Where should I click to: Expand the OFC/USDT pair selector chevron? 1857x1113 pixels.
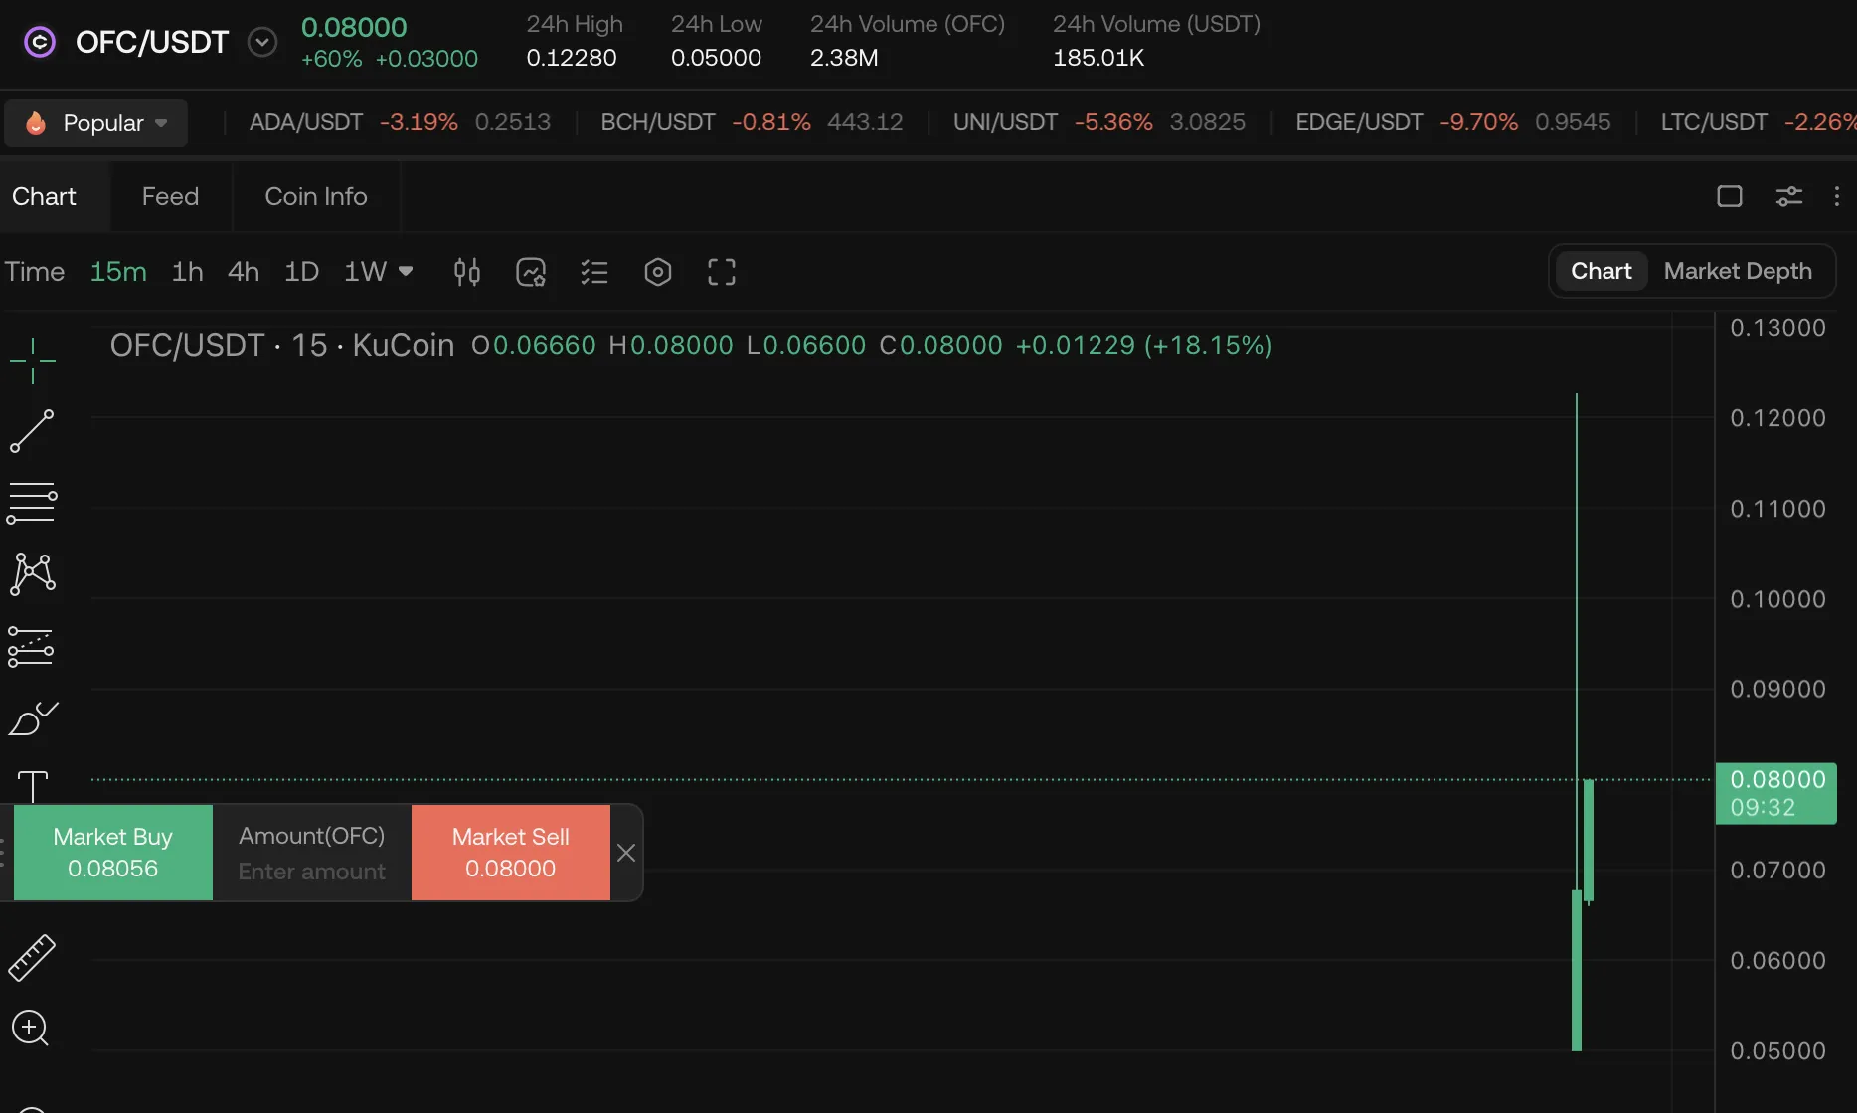(x=262, y=42)
